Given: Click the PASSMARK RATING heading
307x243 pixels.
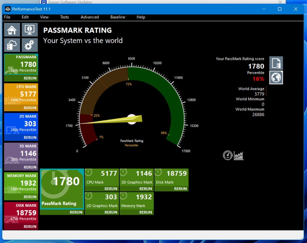Looking at the screenshot, I should (x=78, y=30).
